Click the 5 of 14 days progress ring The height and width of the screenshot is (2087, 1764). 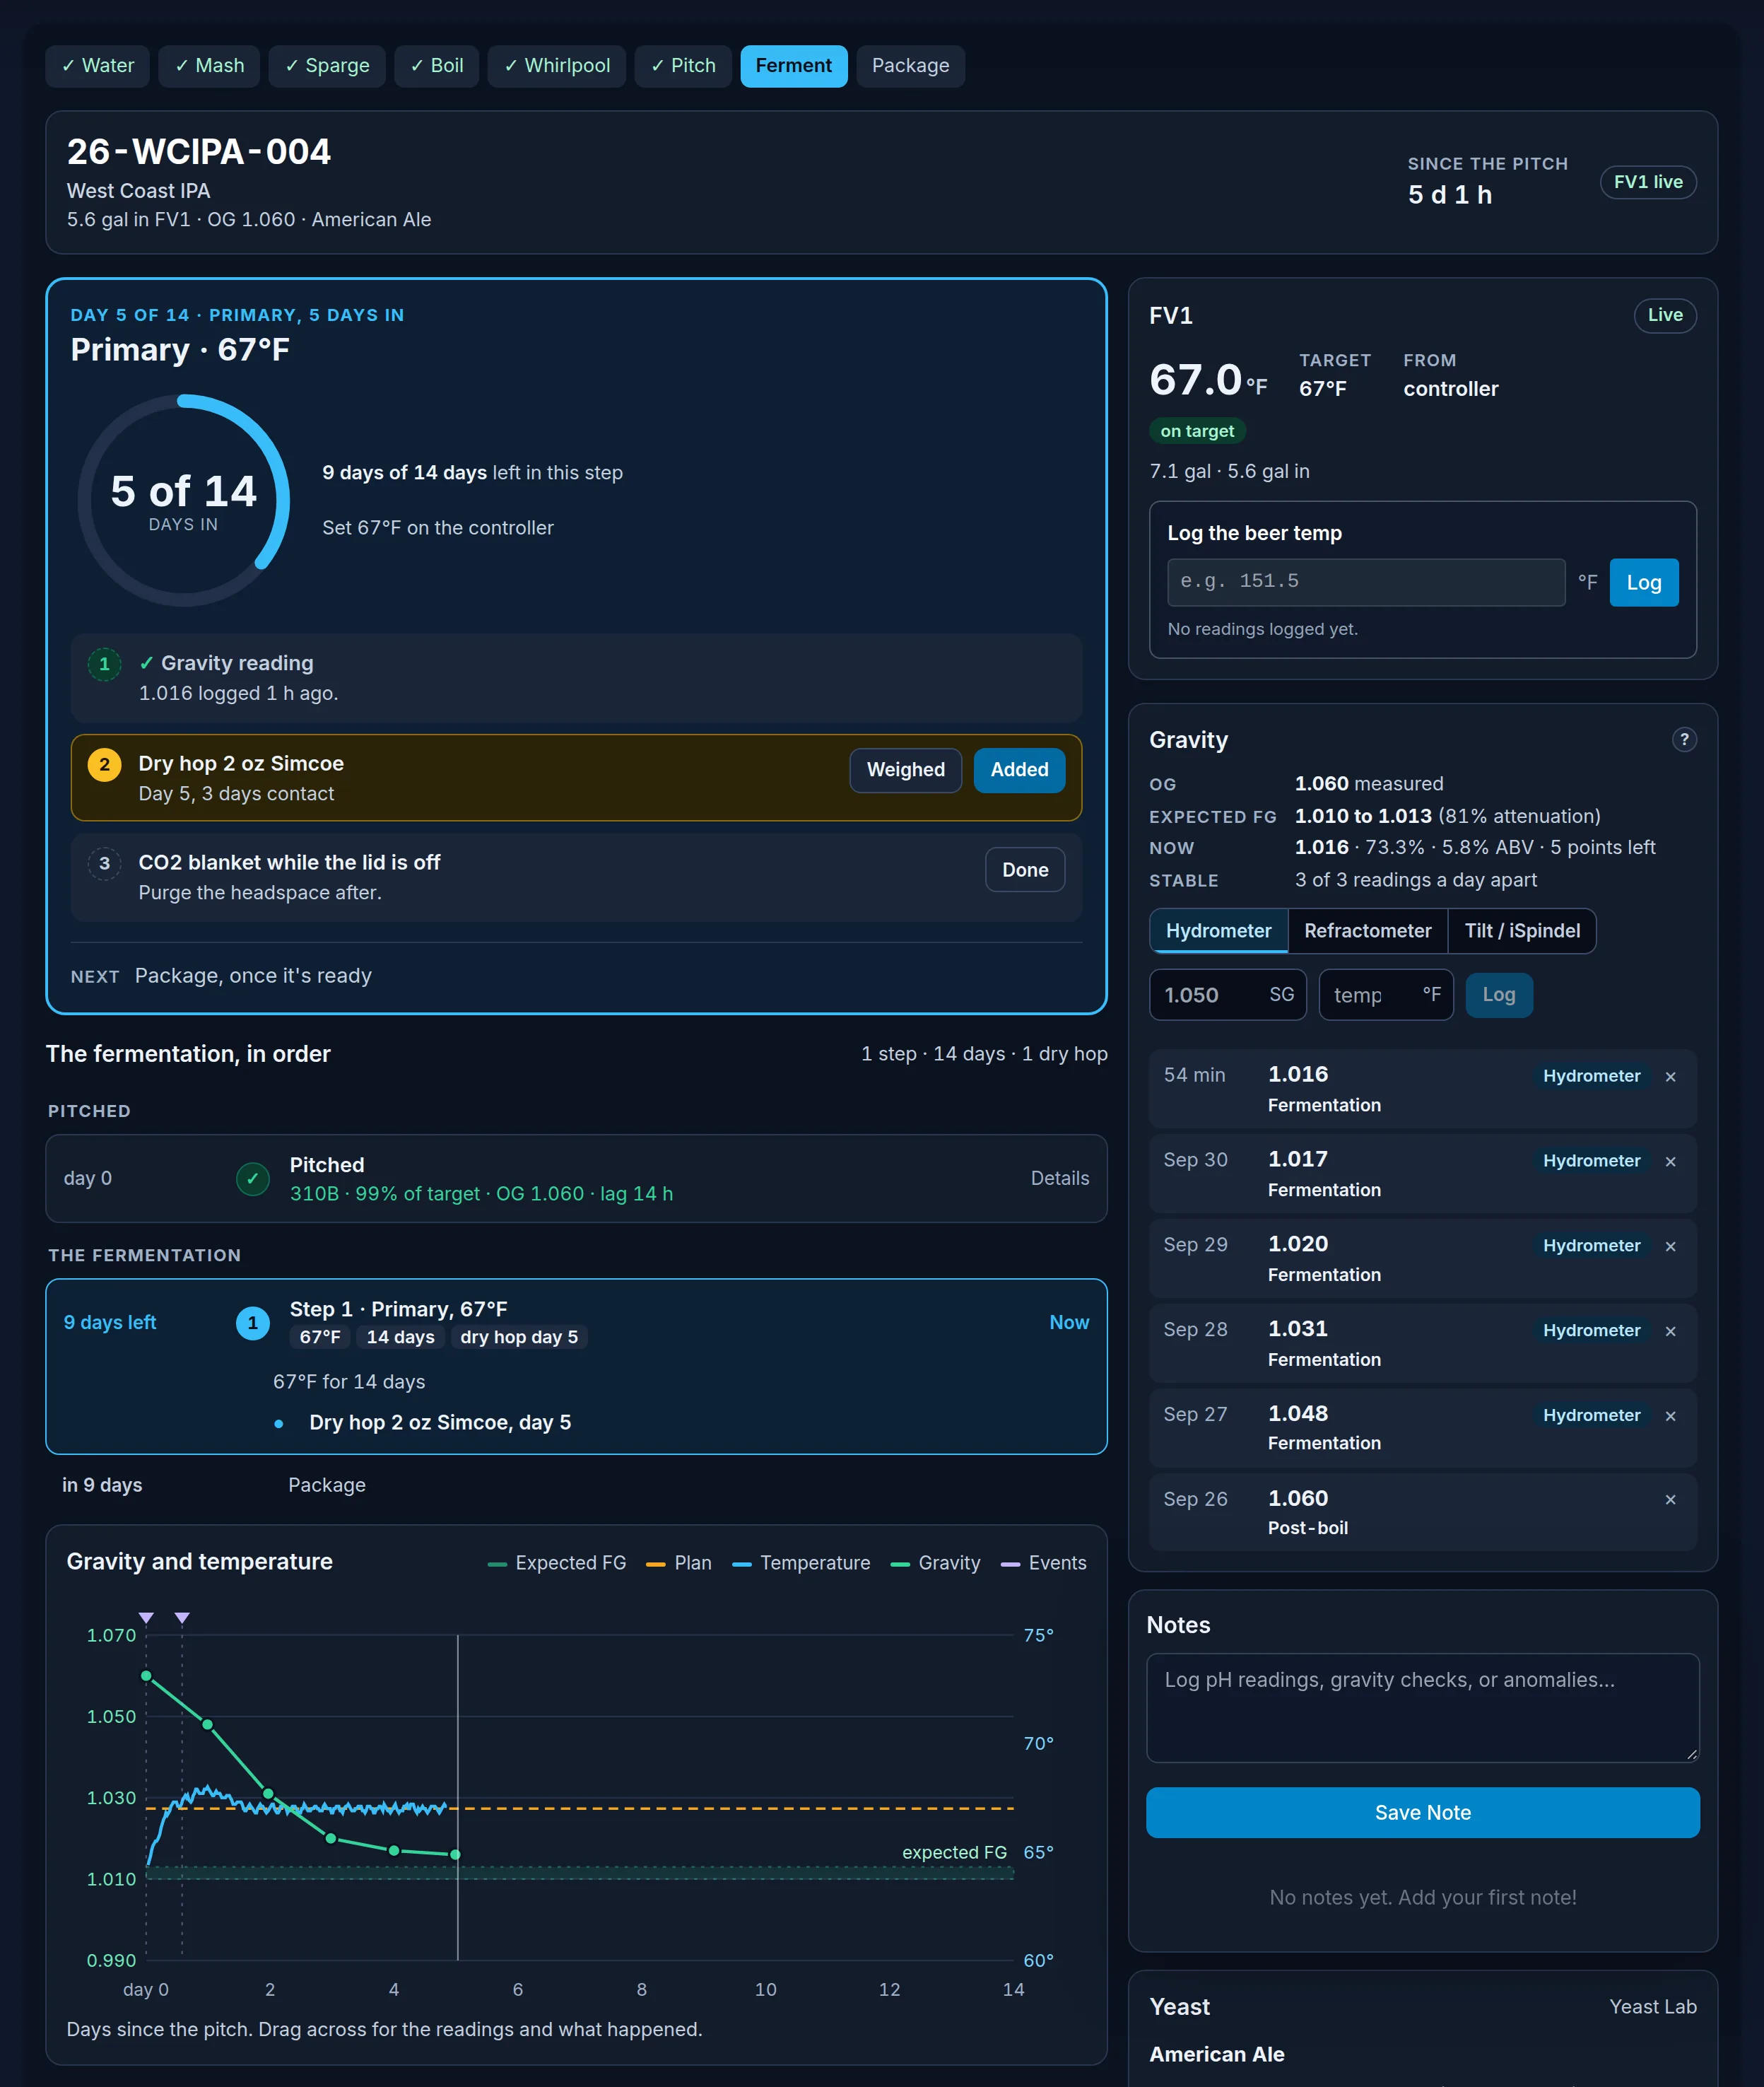[x=184, y=501]
